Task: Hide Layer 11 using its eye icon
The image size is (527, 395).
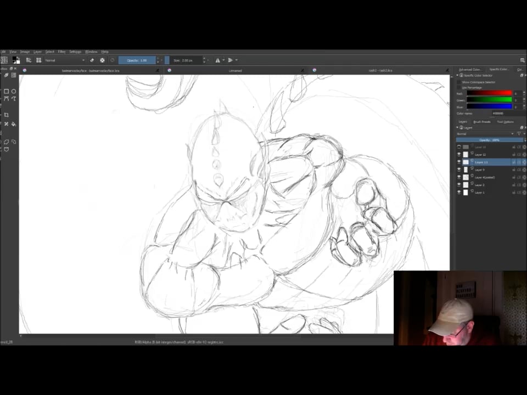Action: 459,162
